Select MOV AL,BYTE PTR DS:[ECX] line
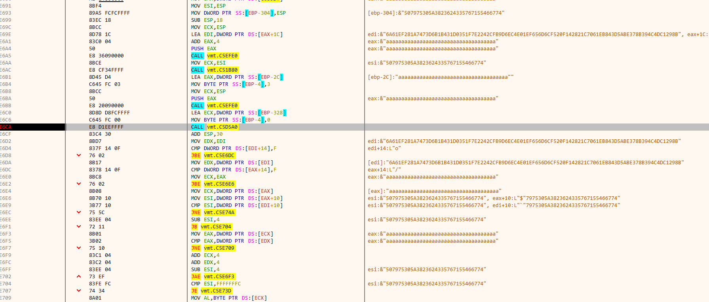Viewport: 709px width, 302px height. pyautogui.click(x=229, y=298)
